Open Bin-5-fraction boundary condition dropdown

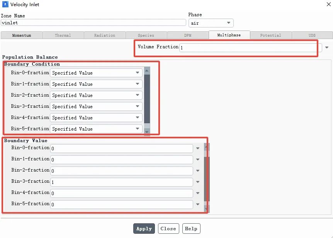96,129
